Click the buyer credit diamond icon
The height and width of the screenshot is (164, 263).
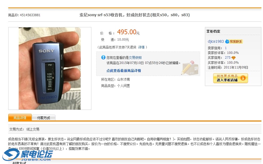click(233, 58)
